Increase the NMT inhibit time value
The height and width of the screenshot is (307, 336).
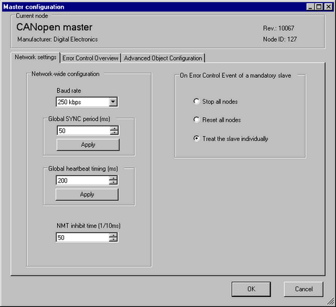pos(113,235)
